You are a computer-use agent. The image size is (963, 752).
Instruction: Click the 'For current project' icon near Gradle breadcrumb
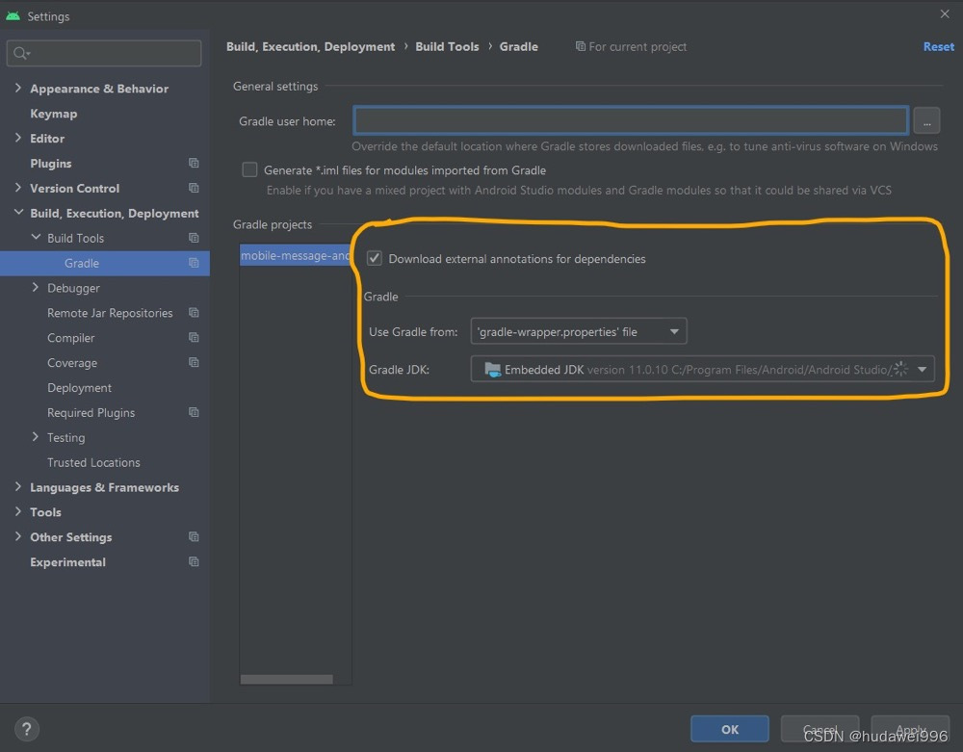tap(579, 46)
